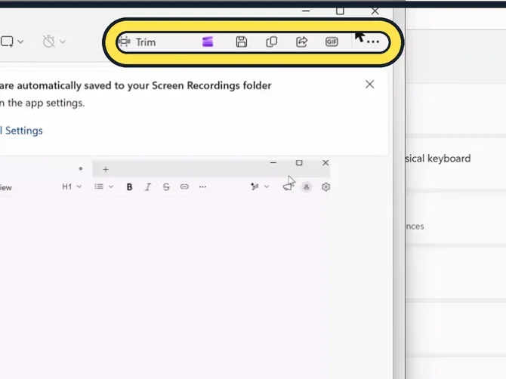
Task: Expand the delay timer dropdown chevron
Action: coord(63,42)
